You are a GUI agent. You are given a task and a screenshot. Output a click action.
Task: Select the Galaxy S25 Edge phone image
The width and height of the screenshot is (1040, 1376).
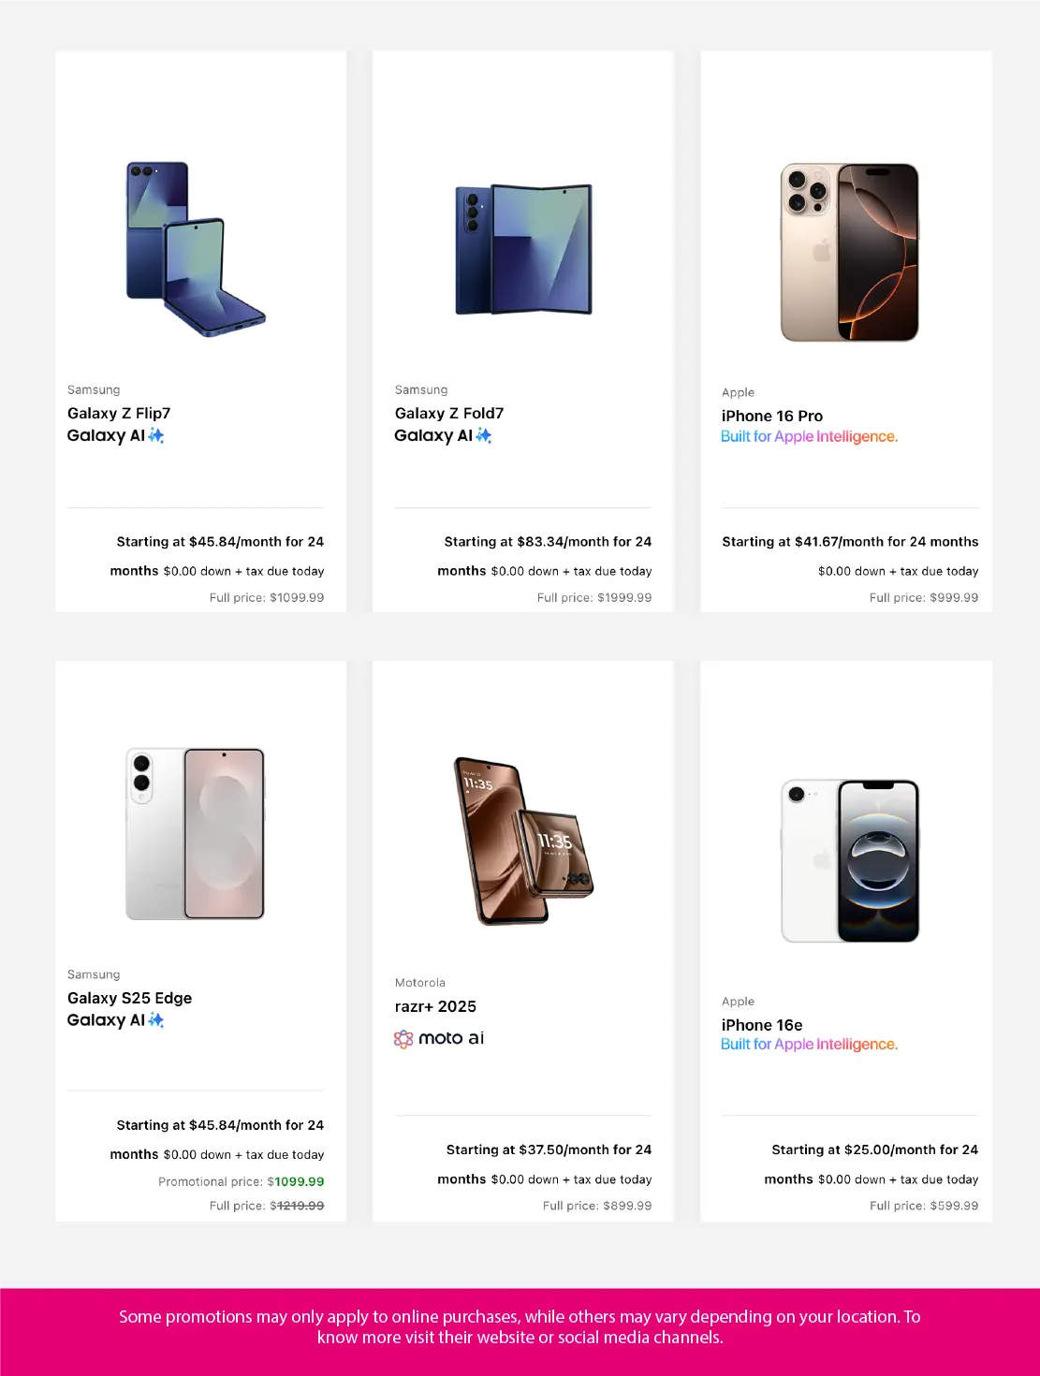click(x=196, y=833)
